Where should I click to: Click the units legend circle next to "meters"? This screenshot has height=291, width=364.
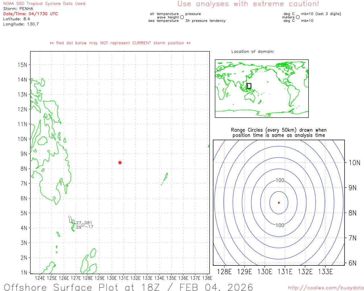coord(298,17)
